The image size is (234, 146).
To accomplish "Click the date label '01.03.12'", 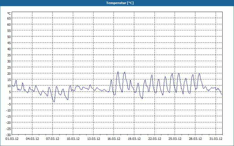I will tap(12, 139).
